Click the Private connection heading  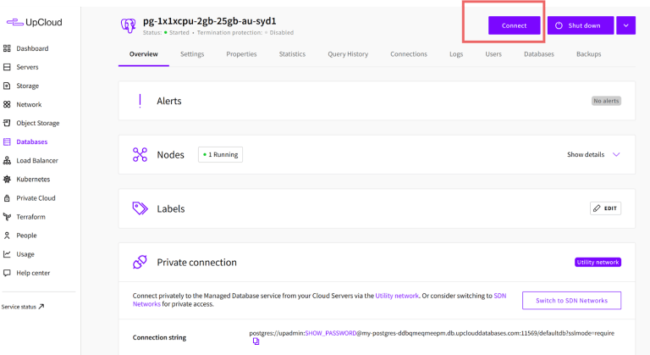tap(196, 263)
